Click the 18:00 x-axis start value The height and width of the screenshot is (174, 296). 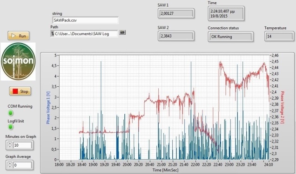click(59, 165)
